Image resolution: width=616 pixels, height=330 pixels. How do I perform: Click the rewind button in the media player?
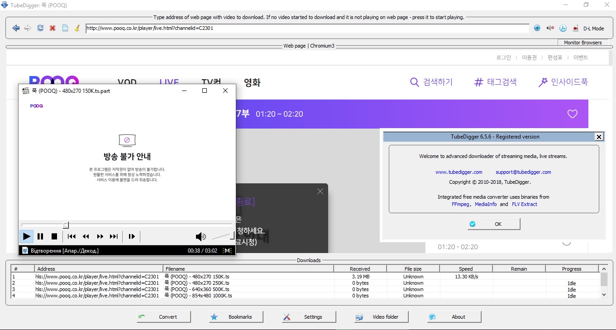[x=86, y=236]
